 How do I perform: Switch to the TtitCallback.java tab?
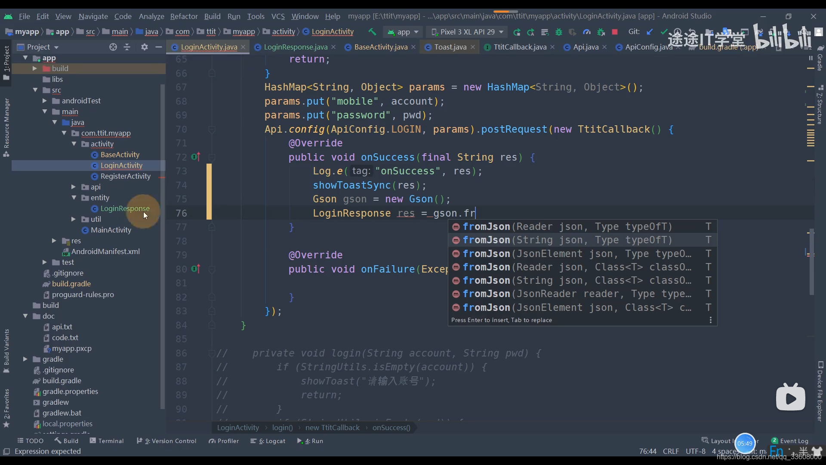520,47
